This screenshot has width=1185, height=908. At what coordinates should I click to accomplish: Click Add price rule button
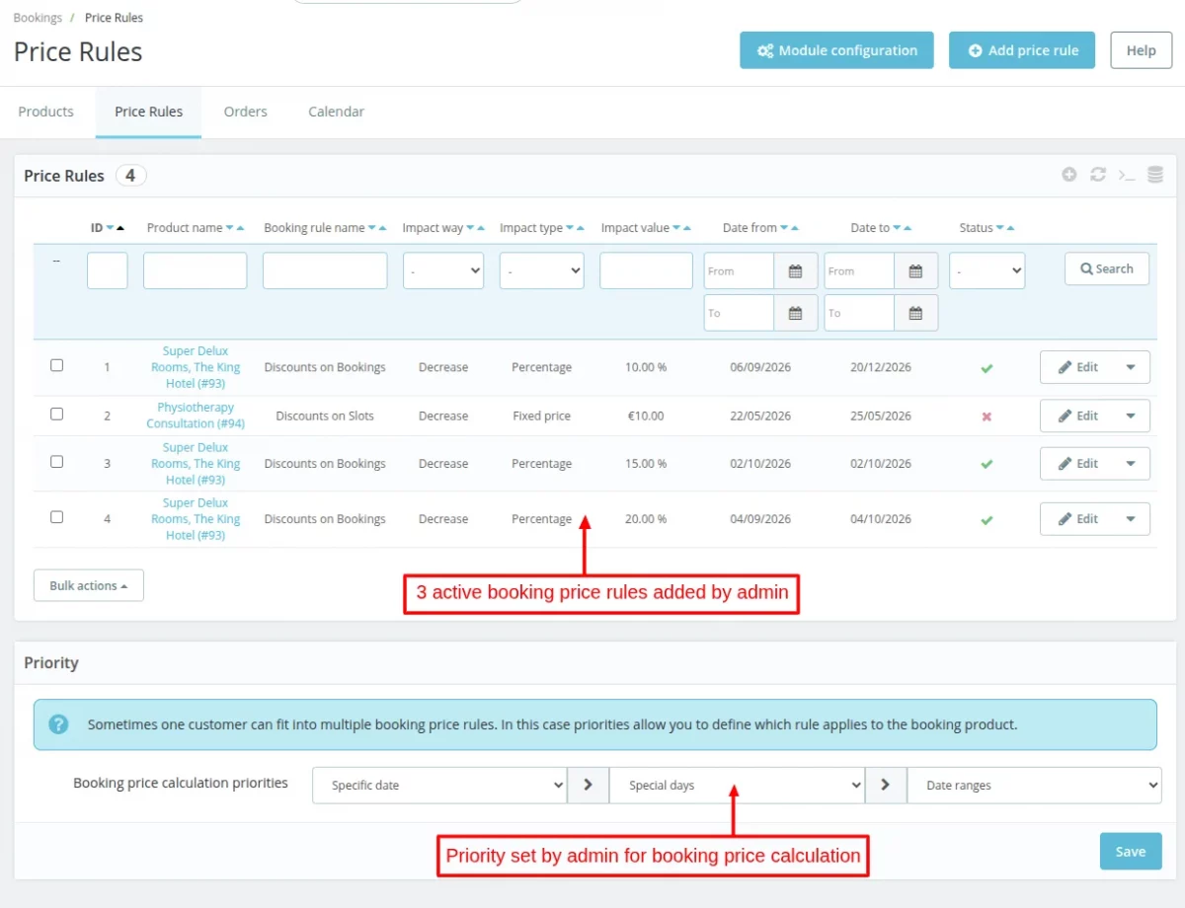tap(1022, 50)
